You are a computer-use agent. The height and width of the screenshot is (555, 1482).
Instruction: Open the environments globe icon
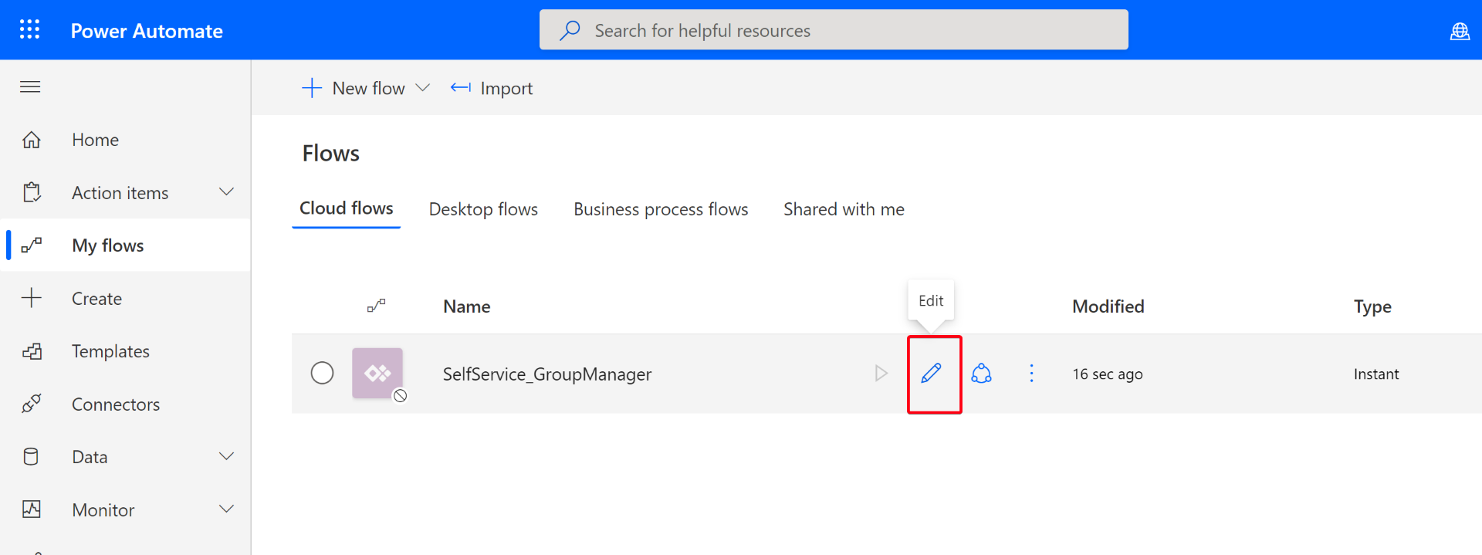[1459, 31]
